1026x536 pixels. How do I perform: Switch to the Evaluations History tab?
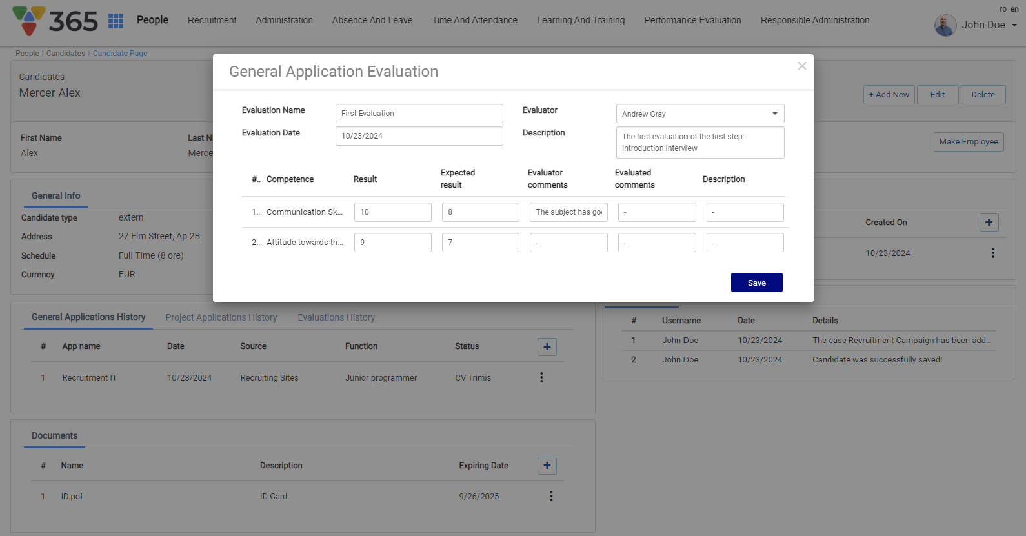point(336,317)
